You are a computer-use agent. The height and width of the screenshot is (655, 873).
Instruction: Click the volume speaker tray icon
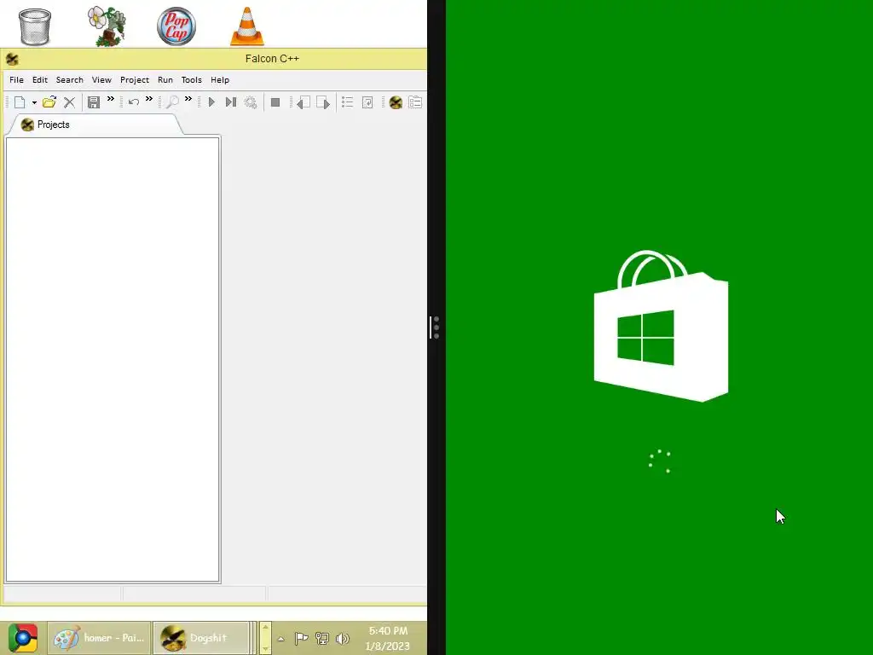click(x=342, y=638)
